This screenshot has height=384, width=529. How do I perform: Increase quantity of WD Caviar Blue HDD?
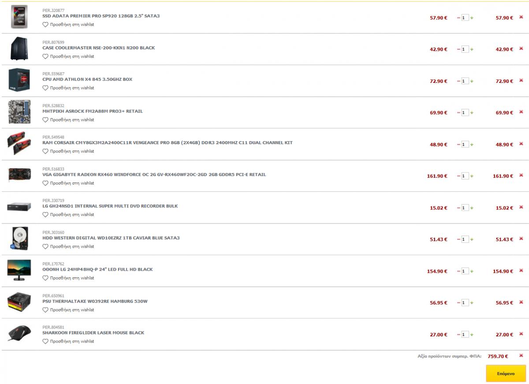click(x=472, y=239)
